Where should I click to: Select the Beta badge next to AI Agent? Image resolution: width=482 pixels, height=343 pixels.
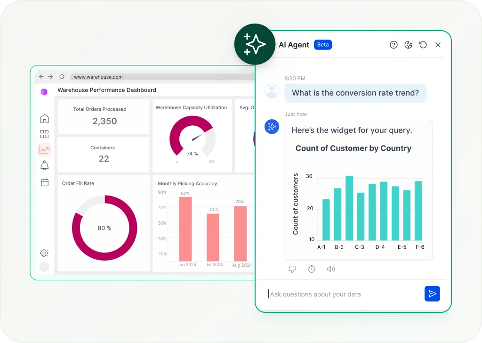323,44
